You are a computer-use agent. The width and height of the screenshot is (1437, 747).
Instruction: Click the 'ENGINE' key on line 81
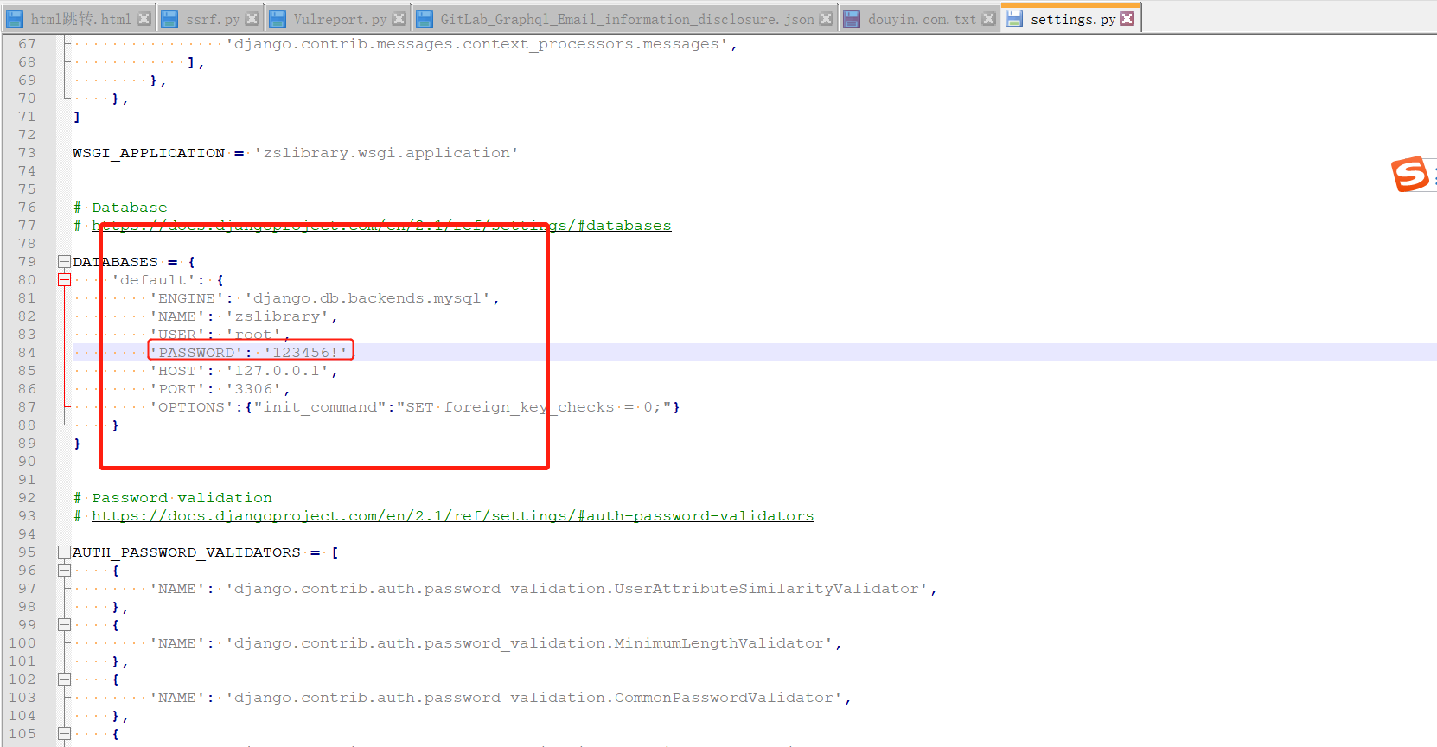point(187,298)
